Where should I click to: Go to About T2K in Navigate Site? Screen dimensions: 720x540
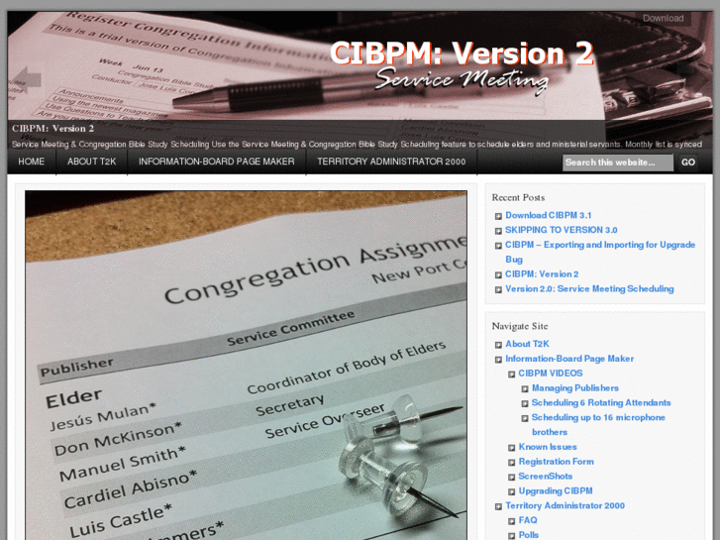(527, 344)
